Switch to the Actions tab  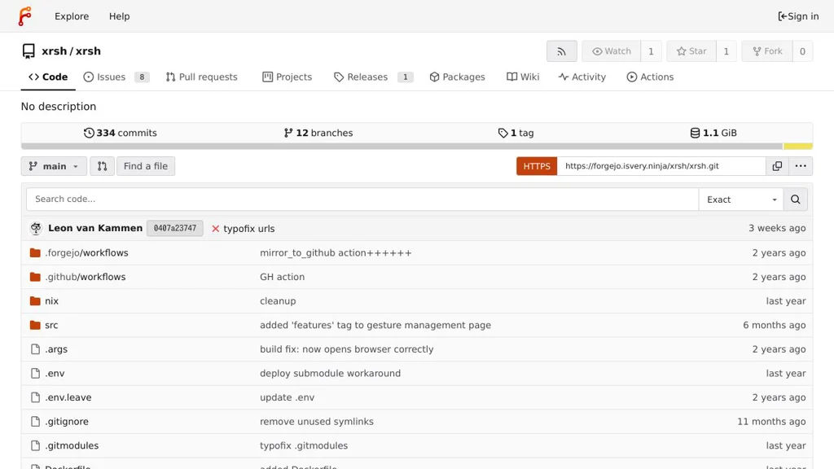tap(650, 77)
